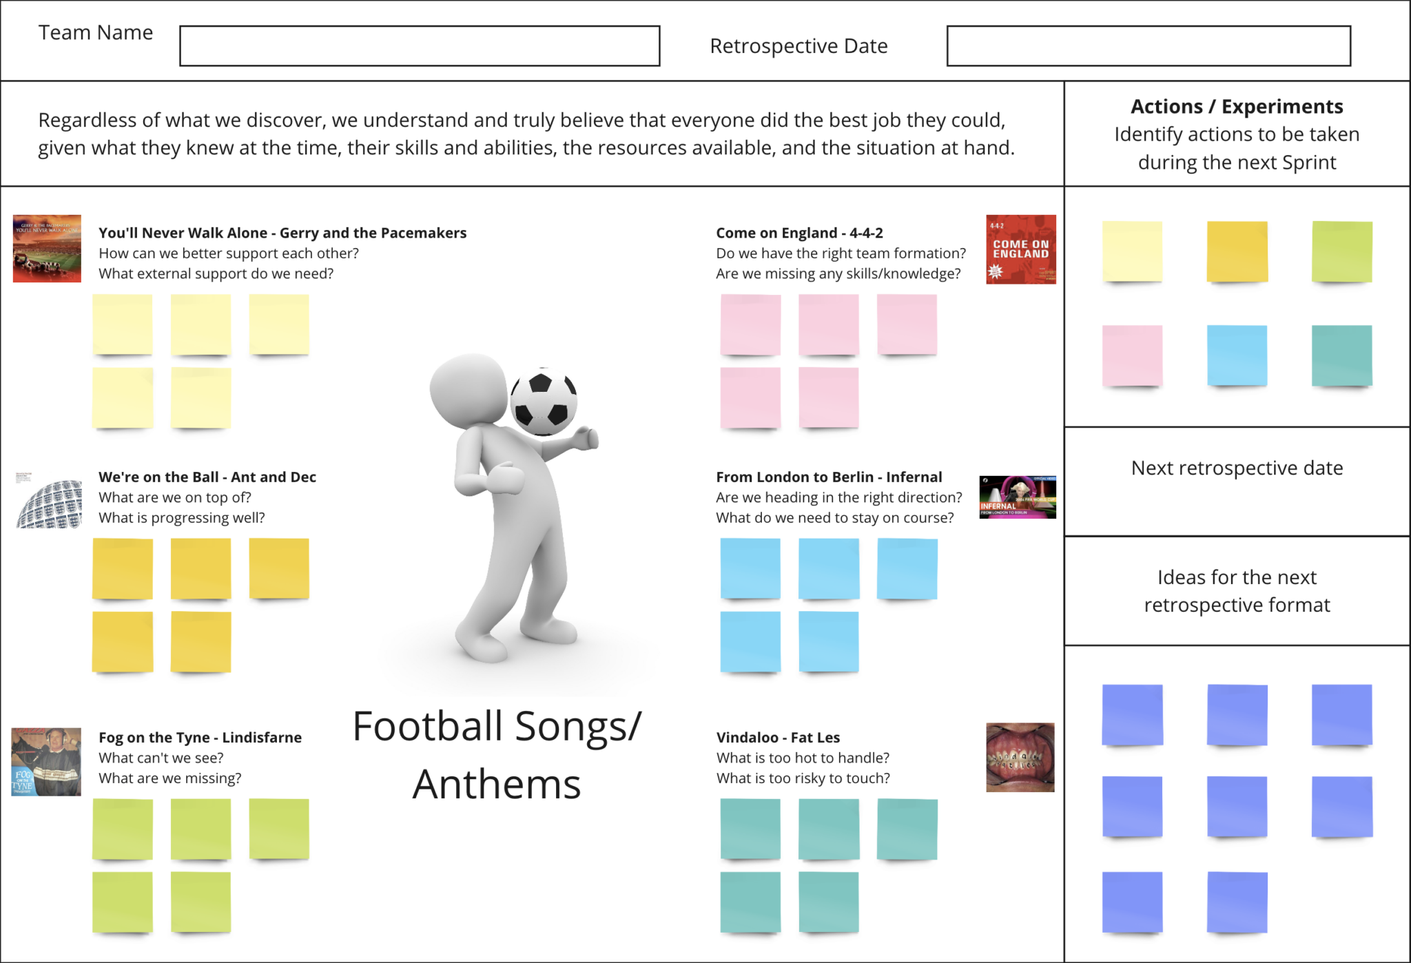Click inside the Team Name field
Viewport: 1411px width, 963px height.
[x=420, y=48]
